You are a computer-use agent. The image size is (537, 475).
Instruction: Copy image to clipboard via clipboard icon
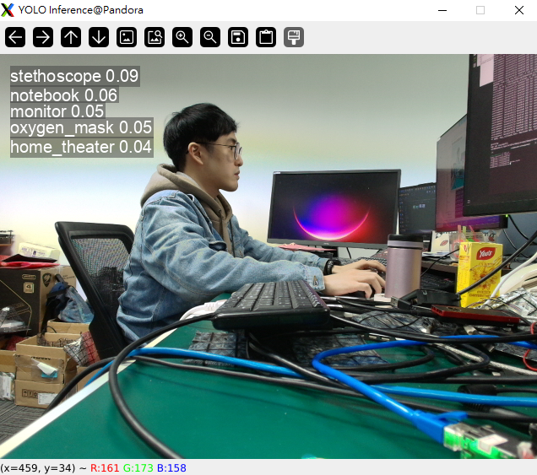[266, 37]
